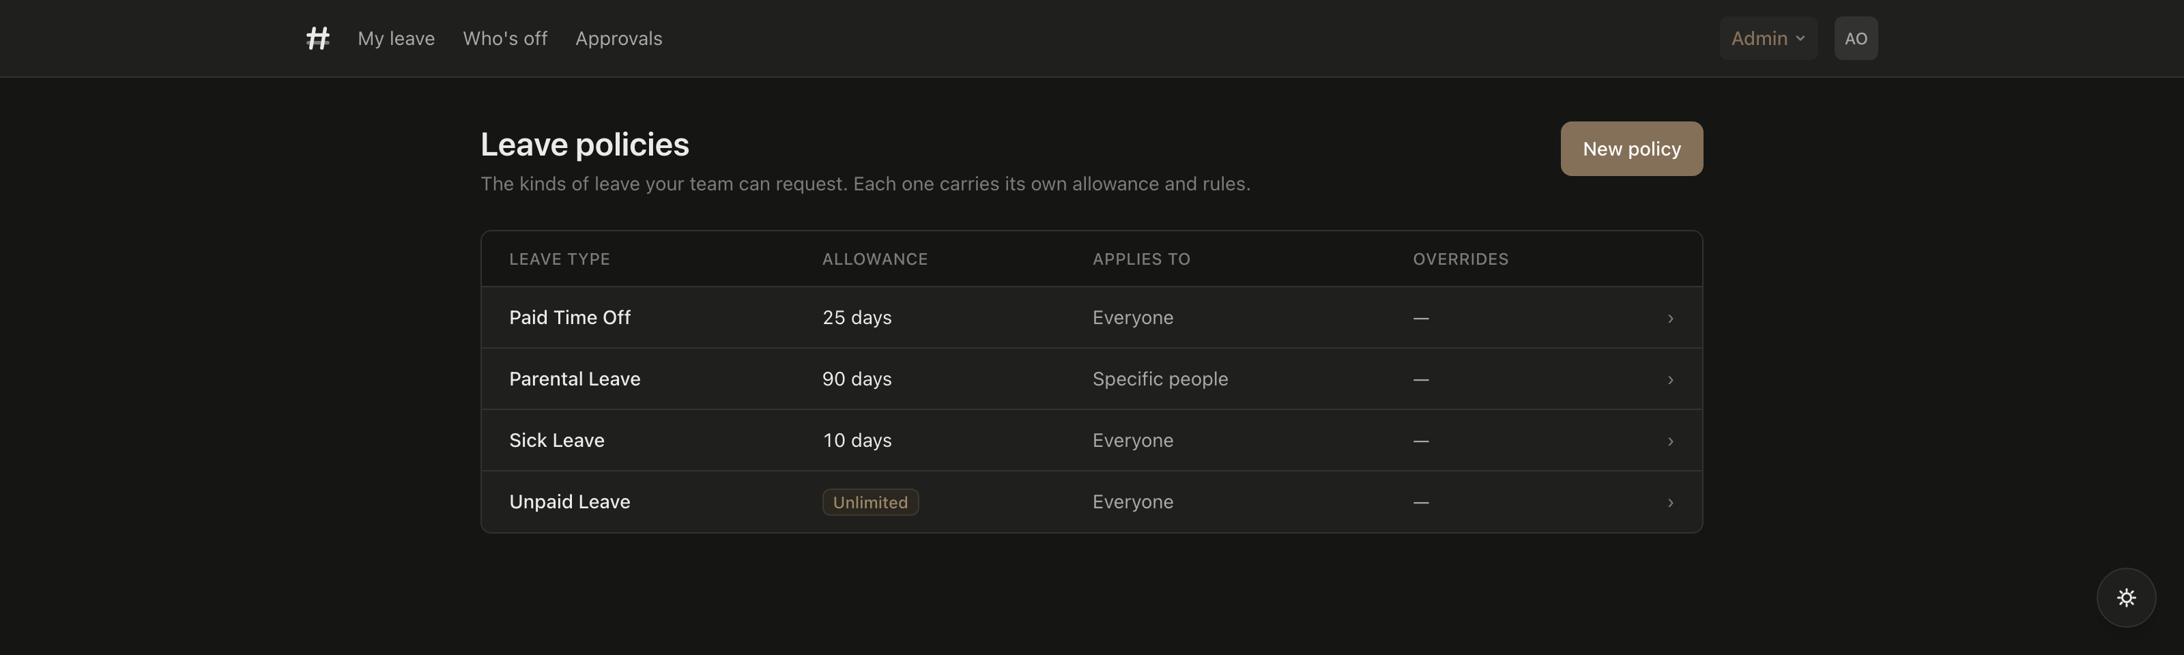Click Specific people in Parental Leave row
2184x655 pixels.
pyautogui.click(x=1160, y=379)
